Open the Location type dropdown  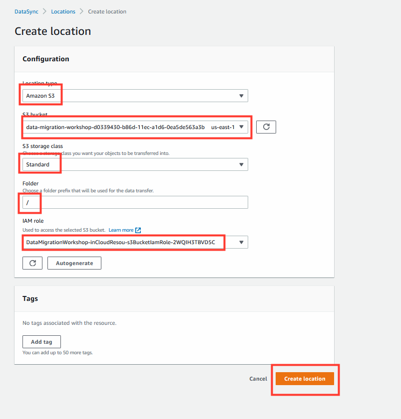[x=135, y=96]
